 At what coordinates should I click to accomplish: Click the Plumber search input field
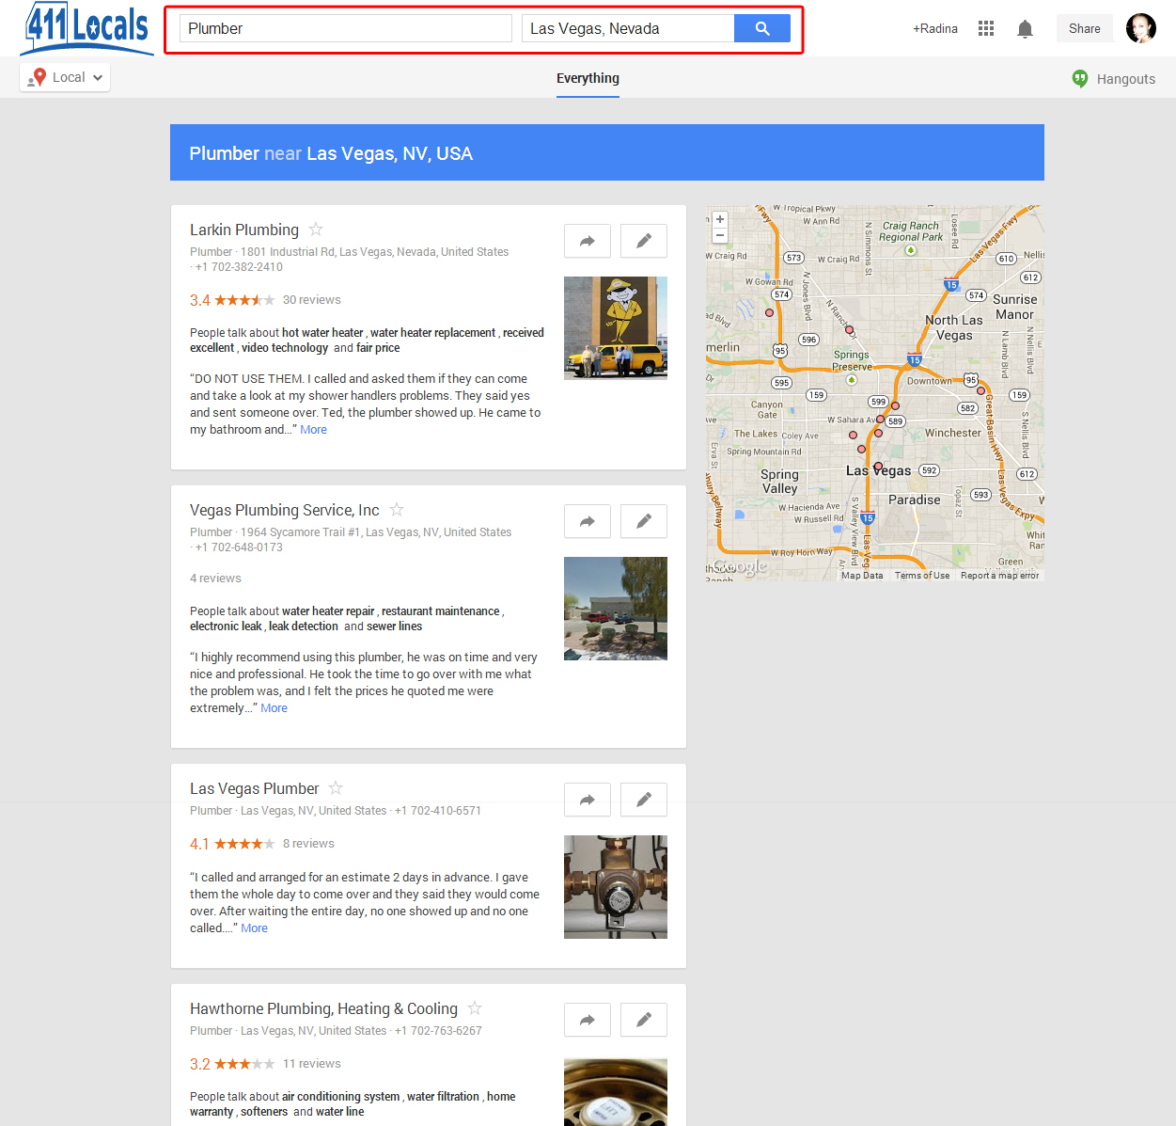(x=346, y=28)
